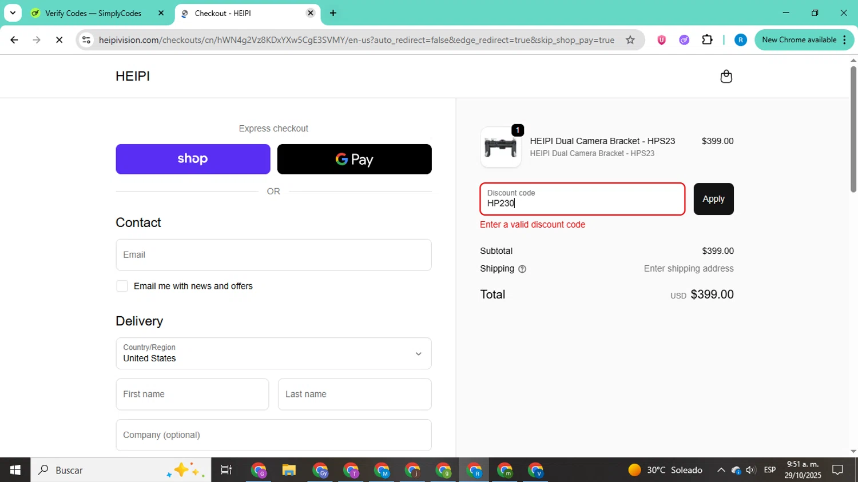858x482 pixels.
Task: Open the notifications center icon
Action: click(x=837, y=470)
